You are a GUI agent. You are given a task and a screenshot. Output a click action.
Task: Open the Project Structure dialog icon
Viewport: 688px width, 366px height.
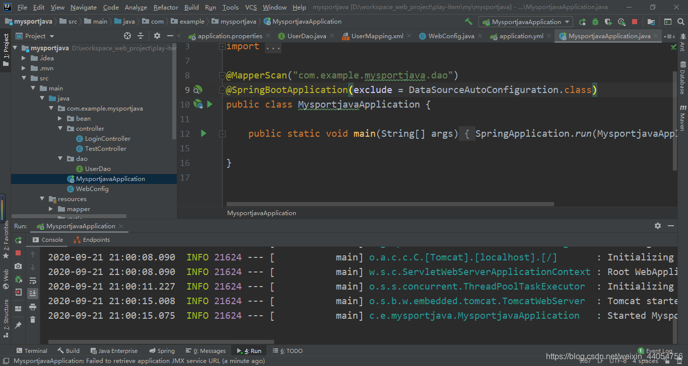[x=651, y=22]
